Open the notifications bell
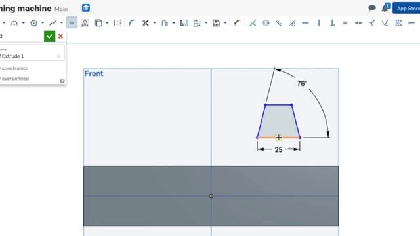This screenshot has width=420, height=236. pyautogui.click(x=385, y=8)
